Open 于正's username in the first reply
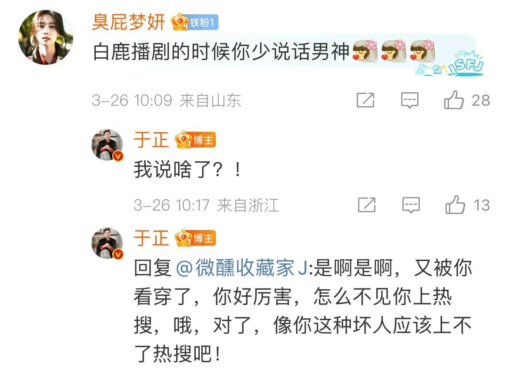This screenshot has width=509, height=368. coord(151,140)
